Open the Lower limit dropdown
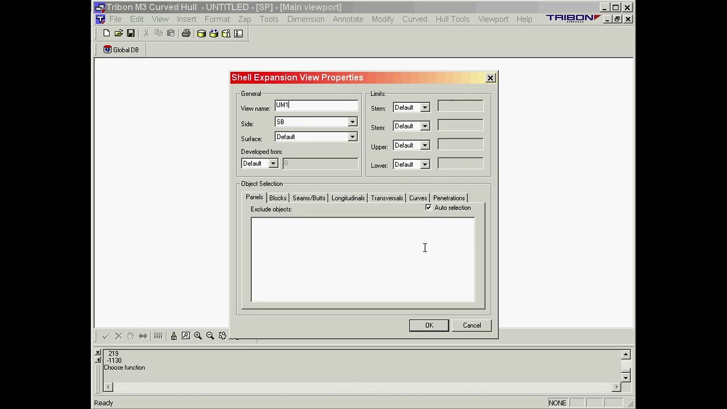This screenshot has width=727, height=409. [x=424, y=165]
